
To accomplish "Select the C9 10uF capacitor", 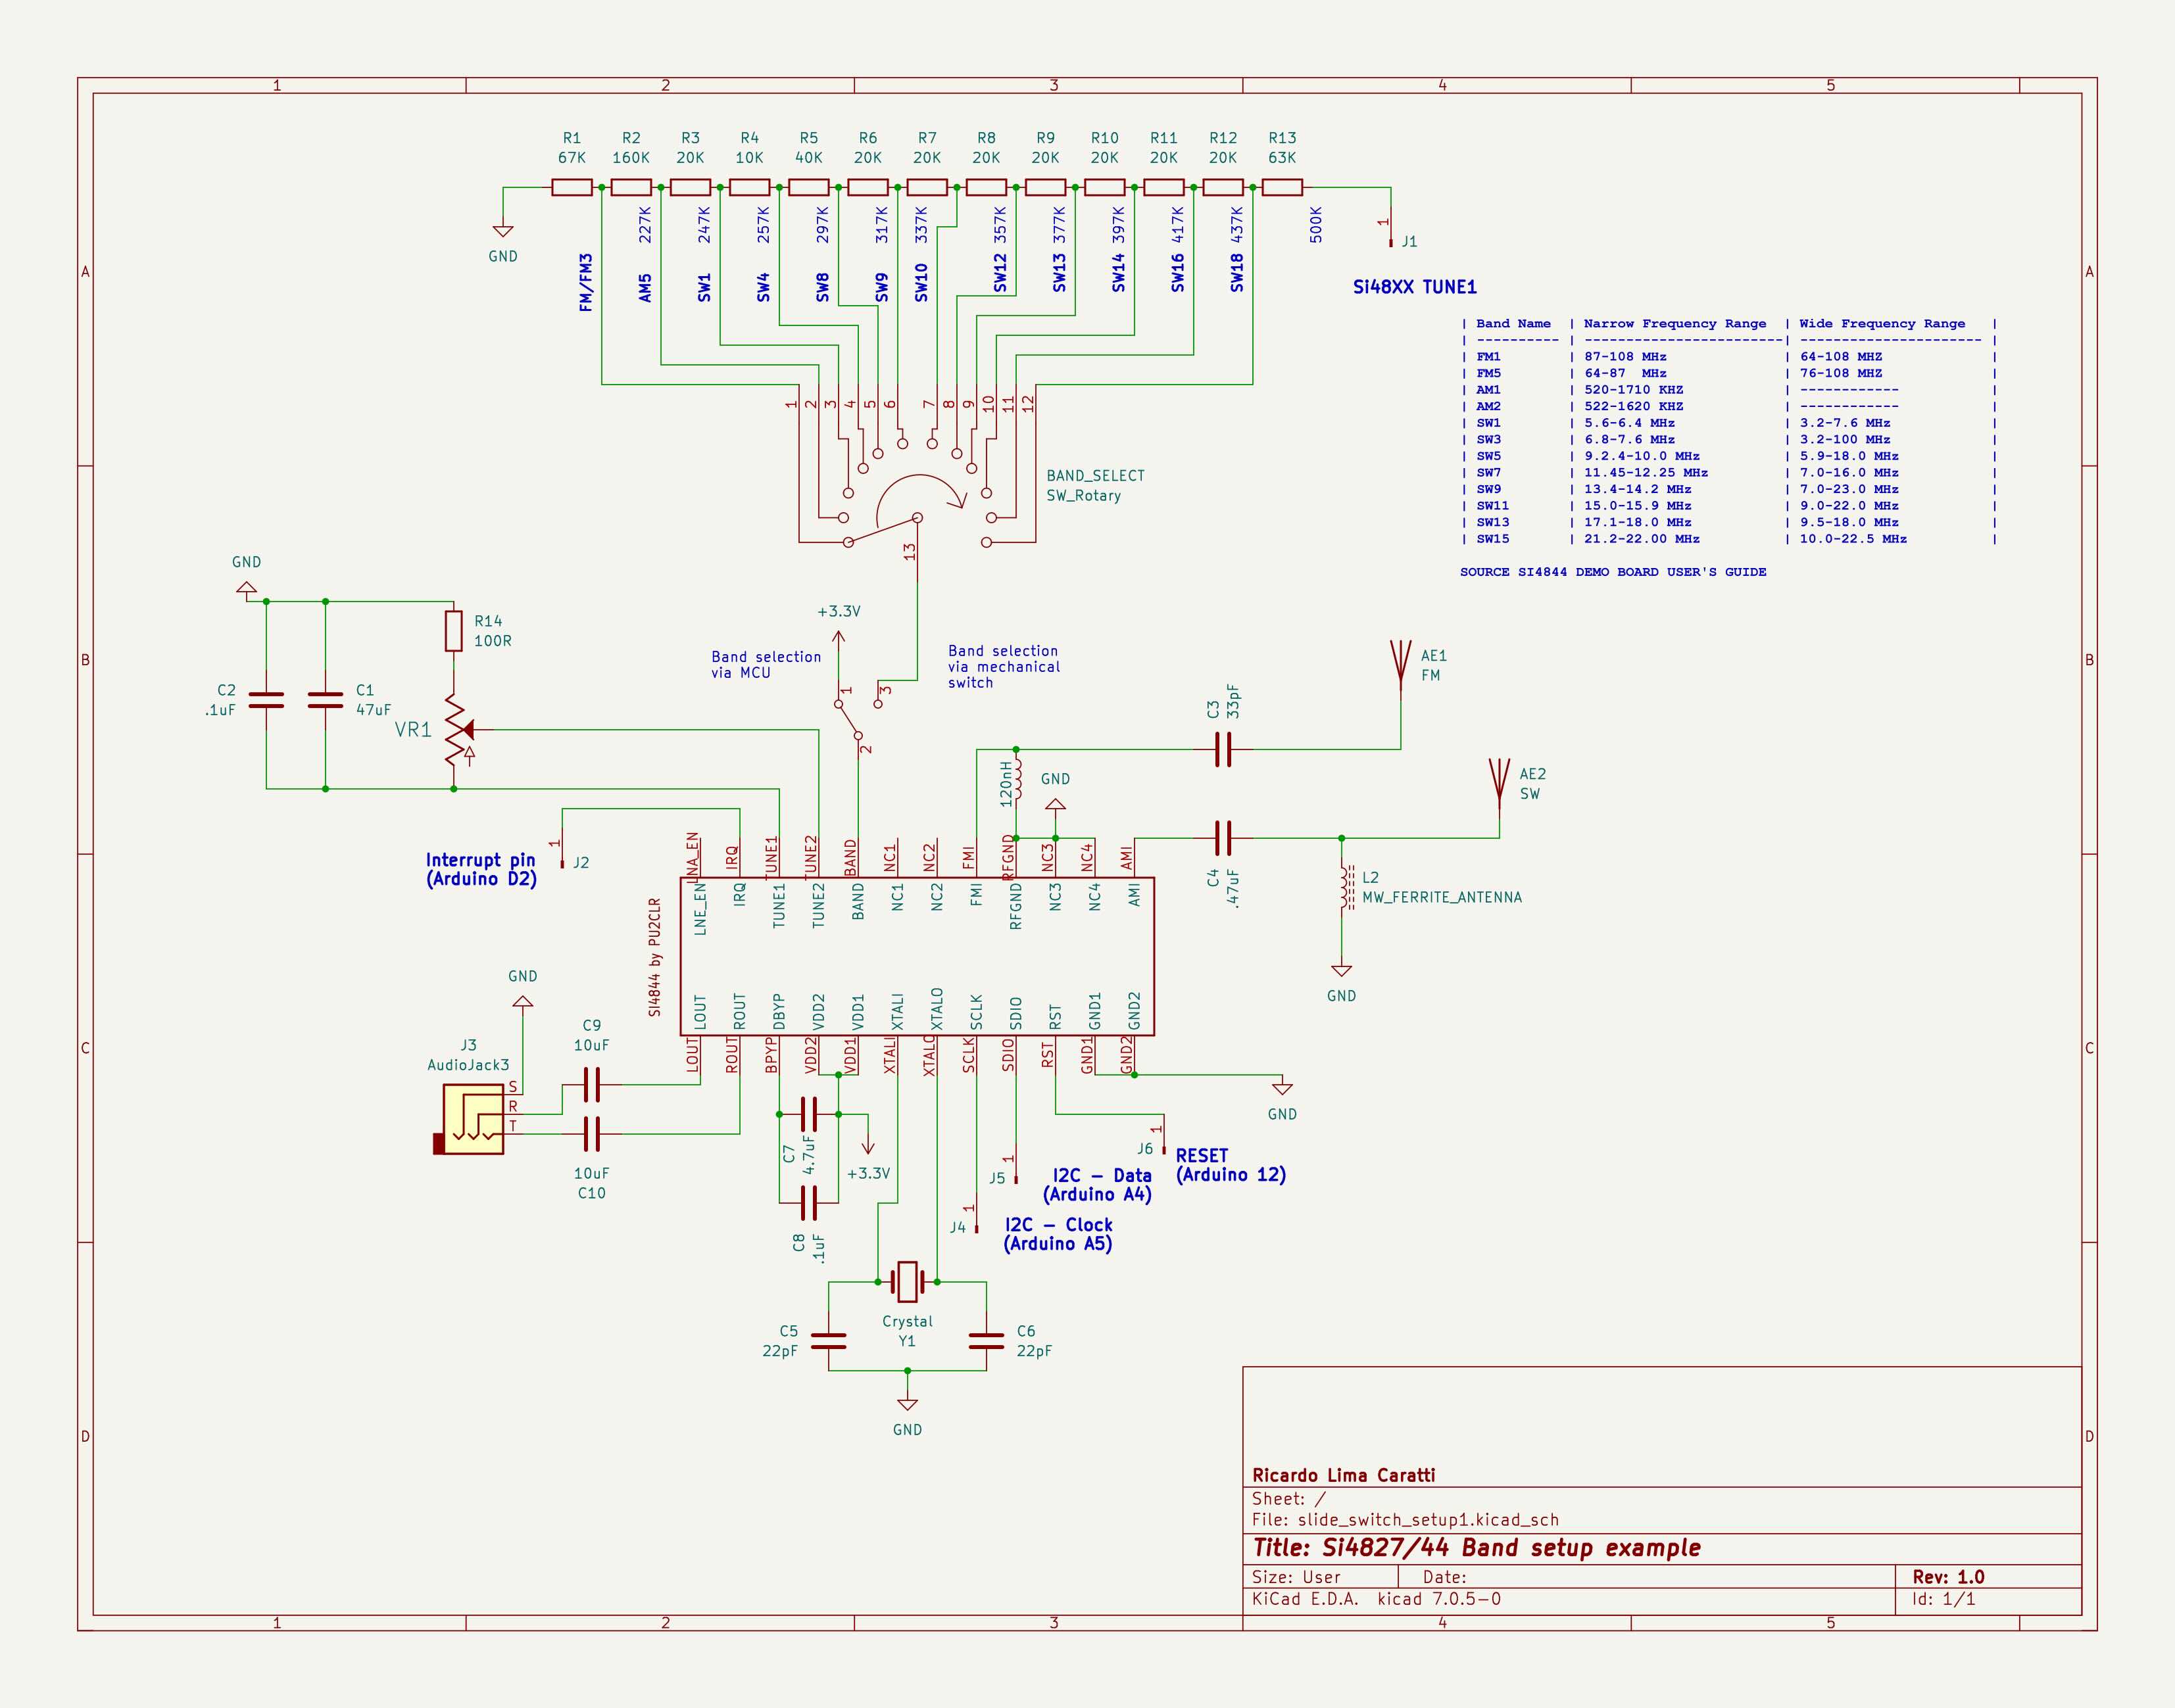I will [591, 1084].
